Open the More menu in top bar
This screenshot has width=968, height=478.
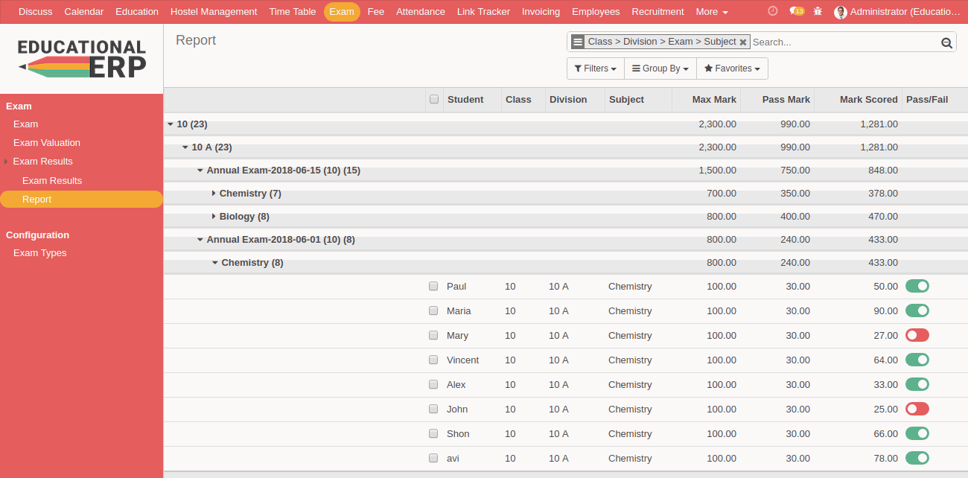tap(711, 12)
